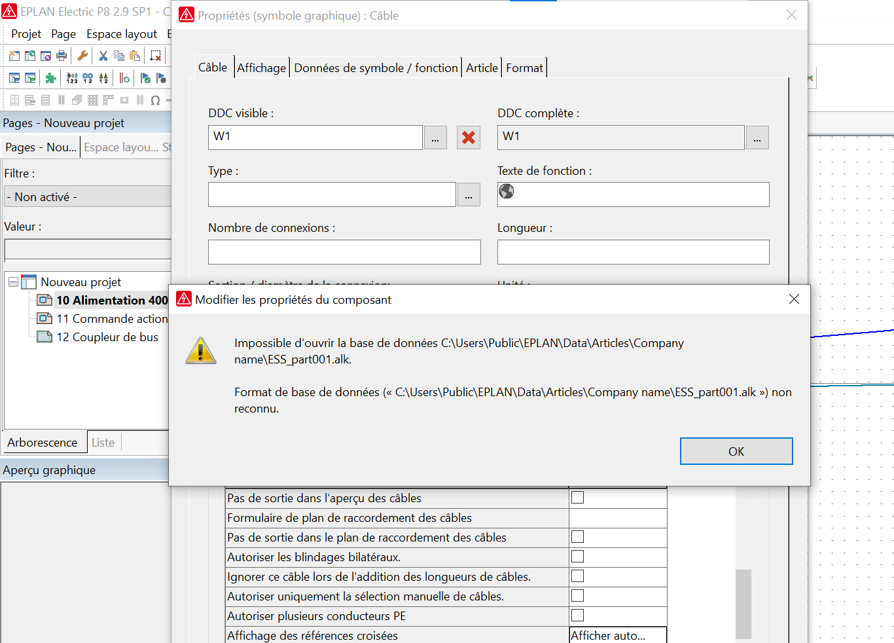Cut using the scissors toolbar icon
Image resolution: width=894 pixels, height=643 pixels.
pyautogui.click(x=103, y=56)
